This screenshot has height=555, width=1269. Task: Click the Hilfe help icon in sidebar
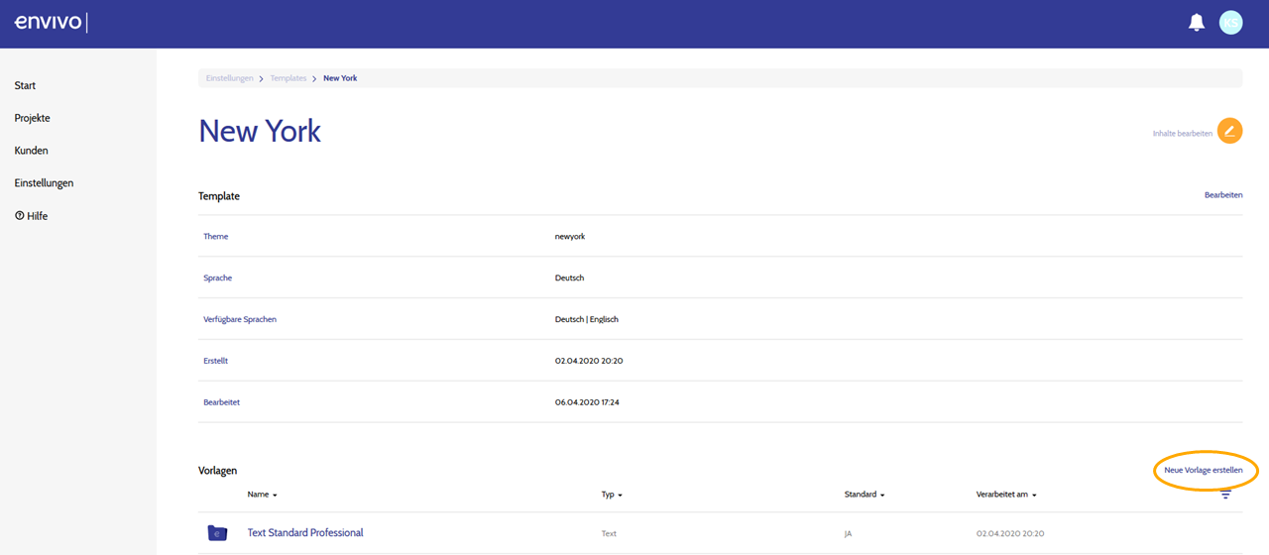tap(19, 215)
